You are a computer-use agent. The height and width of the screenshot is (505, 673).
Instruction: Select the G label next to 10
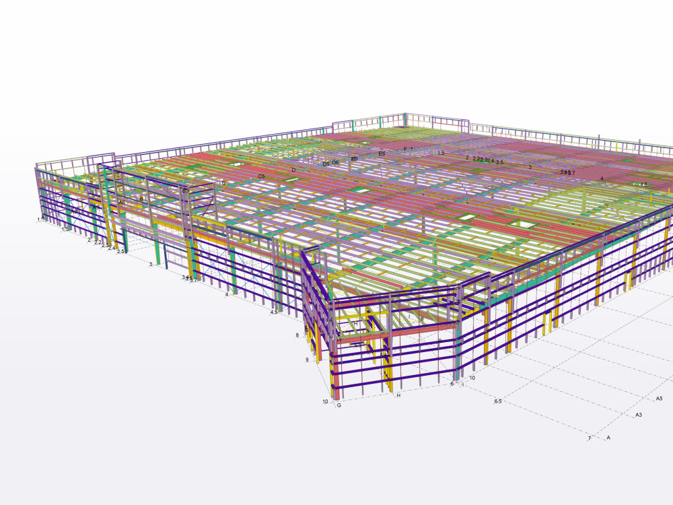pyautogui.click(x=339, y=405)
